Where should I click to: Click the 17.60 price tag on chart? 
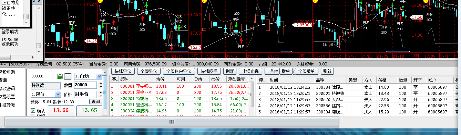tap(417, 17)
